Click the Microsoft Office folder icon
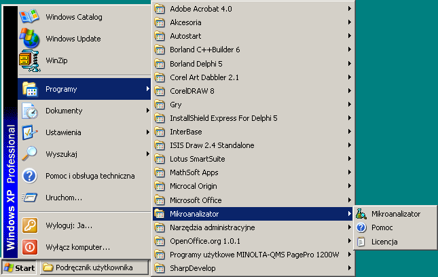This screenshot has height=277, width=438. click(x=160, y=200)
